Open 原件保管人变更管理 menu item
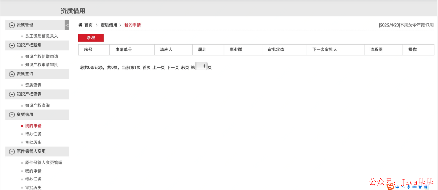 pos(43,163)
